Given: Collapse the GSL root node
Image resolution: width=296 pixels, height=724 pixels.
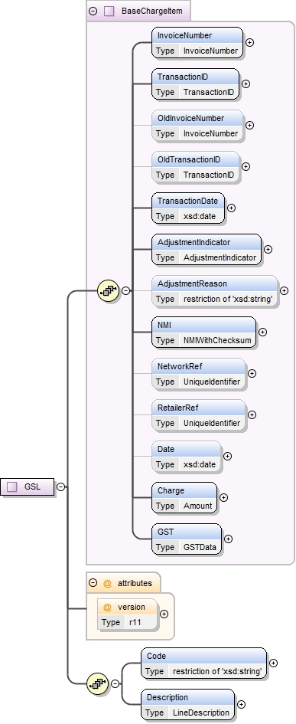Looking at the screenshot, I should 61,486.
